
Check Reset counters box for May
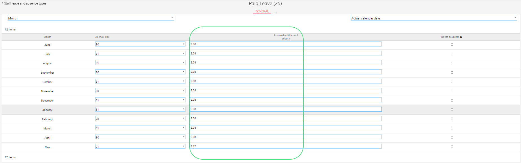452,147
